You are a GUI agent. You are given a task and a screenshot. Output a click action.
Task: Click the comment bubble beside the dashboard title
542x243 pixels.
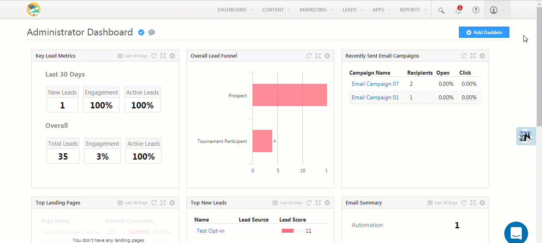coord(151,33)
